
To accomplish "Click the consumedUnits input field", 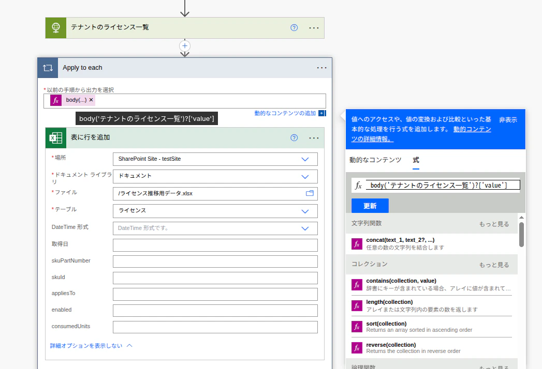I will point(215,327).
